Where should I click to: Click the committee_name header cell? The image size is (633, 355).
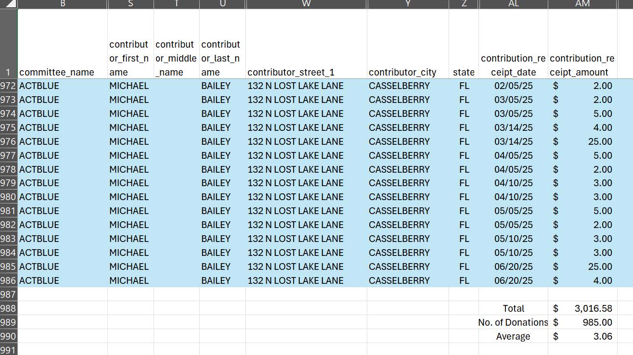pyautogui.click(x=62, y=72)
